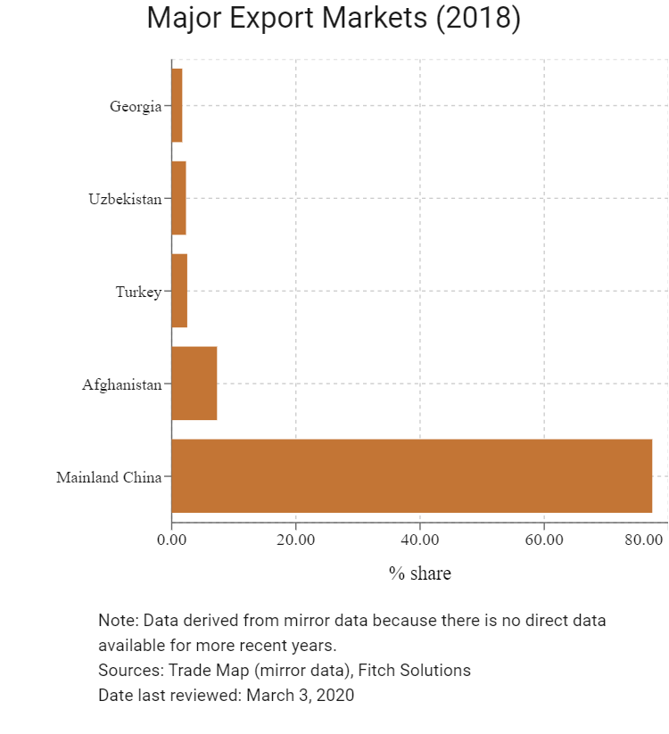This screenshot has width=669, height=734.
Task: Click the Georgia bar
Action: pyautogui.click(x=177, y=105)
